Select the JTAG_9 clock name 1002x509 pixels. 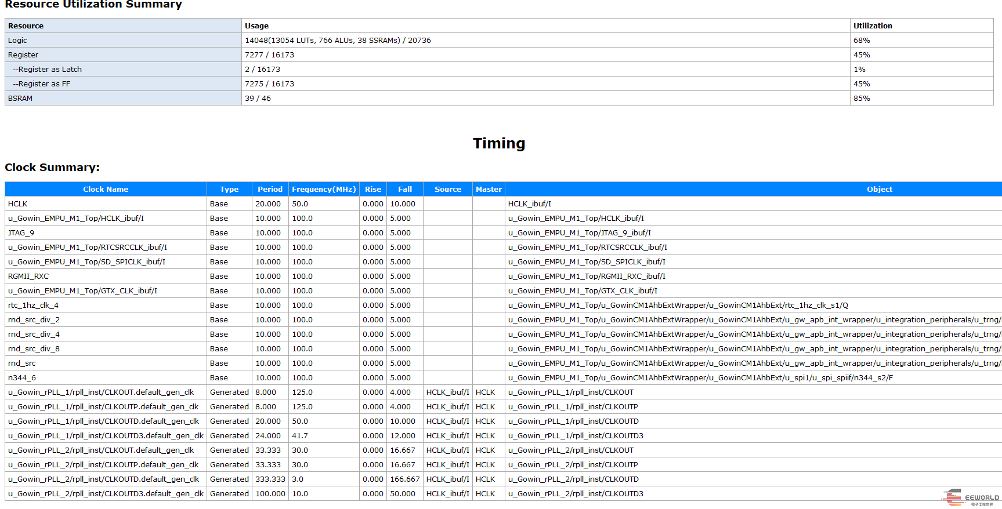(106, 232)
